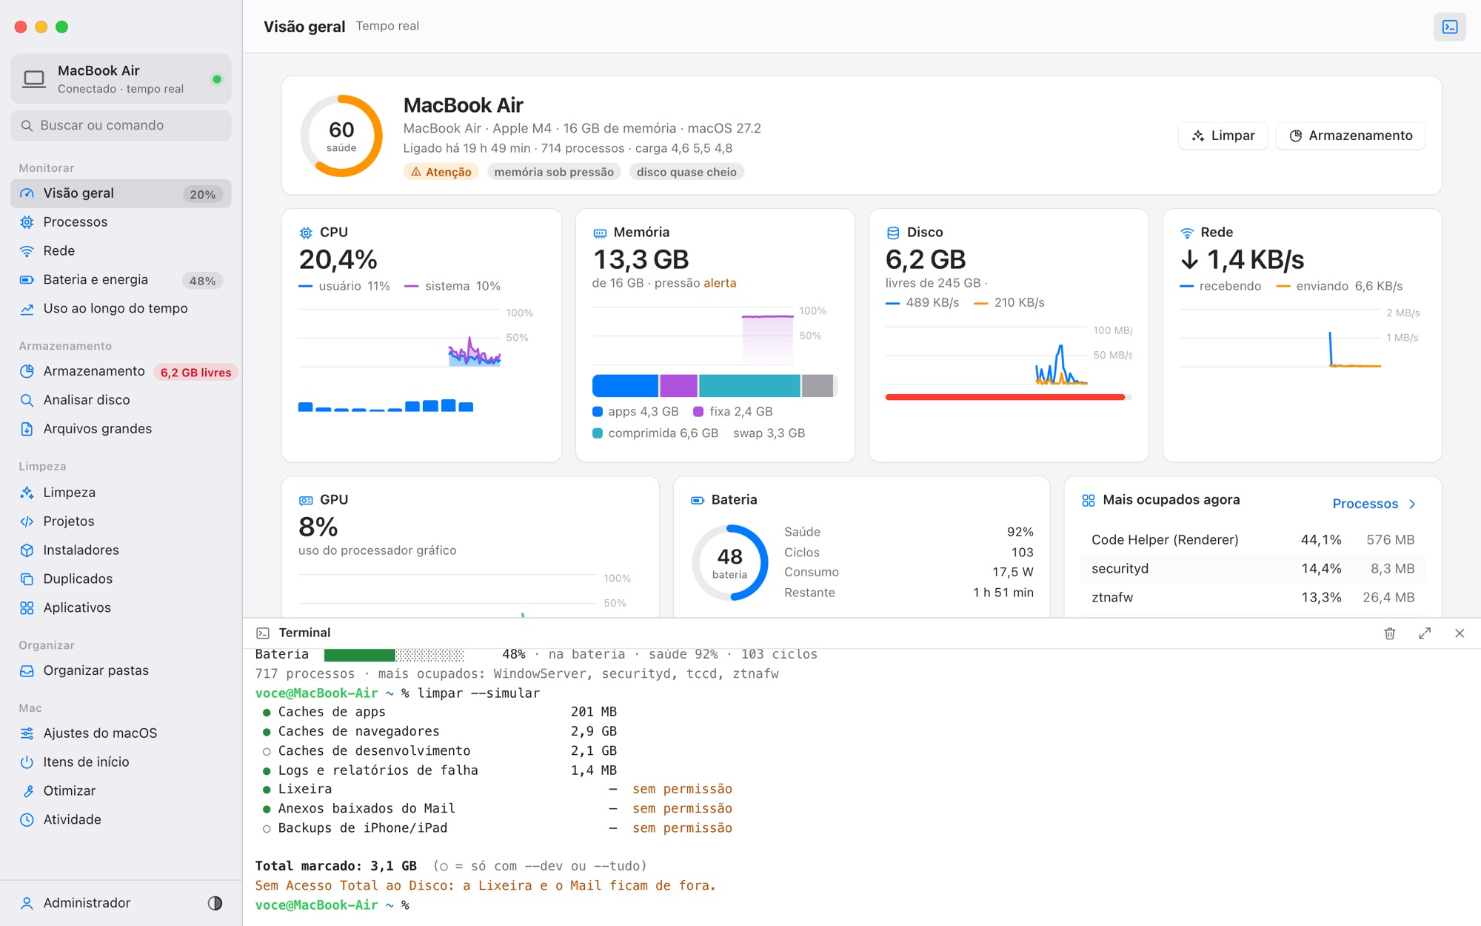Expand Processos list via chevron arrow

click(1412, 504)
